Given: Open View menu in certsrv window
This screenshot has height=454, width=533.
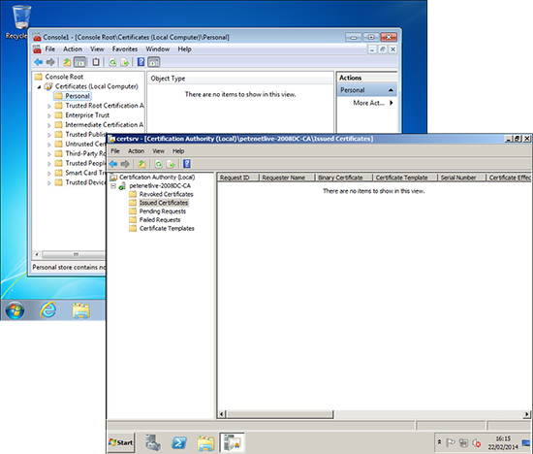Looking at the screenshot, I should click(158, 150).
